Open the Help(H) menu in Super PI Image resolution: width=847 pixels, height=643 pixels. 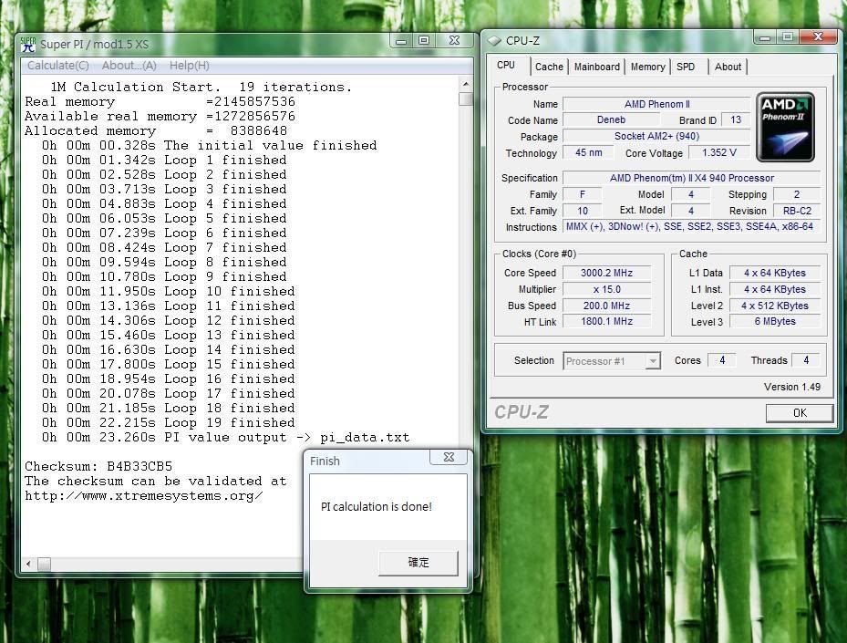189,66
